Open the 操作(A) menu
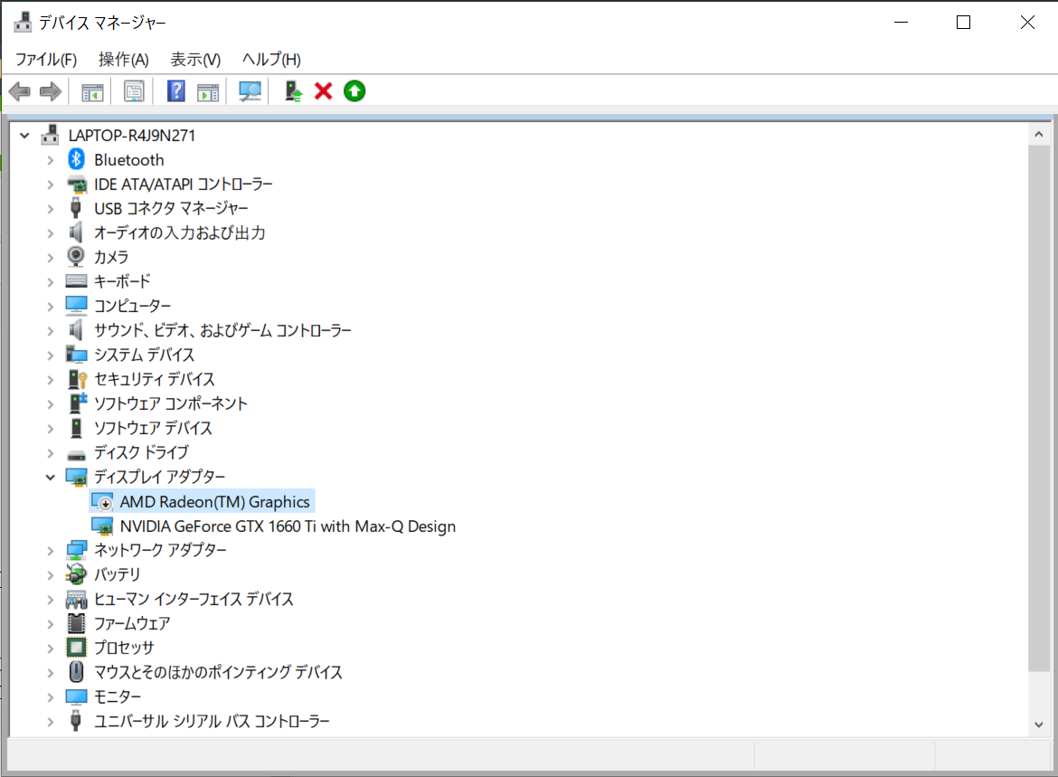The height and width of the screenshot is (777, 1058). 124,60
